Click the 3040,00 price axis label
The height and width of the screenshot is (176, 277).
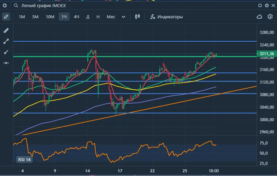(x=266, y=107)
